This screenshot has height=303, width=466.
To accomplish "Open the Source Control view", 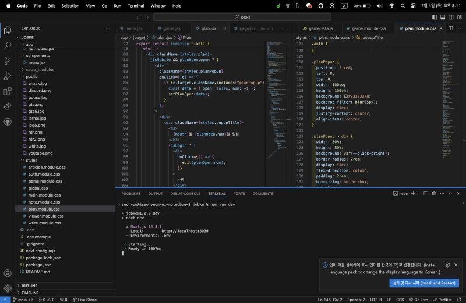I will pyautogui.click(x=8, y=60).
